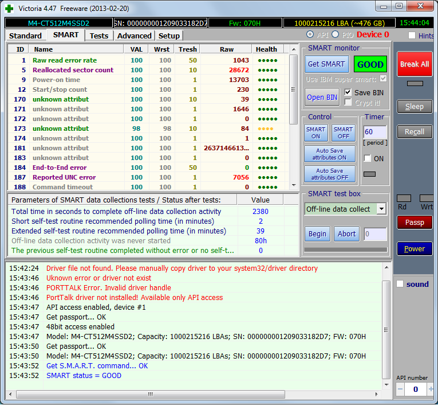Click the Power button
This screenshot has width=438, height=405.
coord(415,248)
